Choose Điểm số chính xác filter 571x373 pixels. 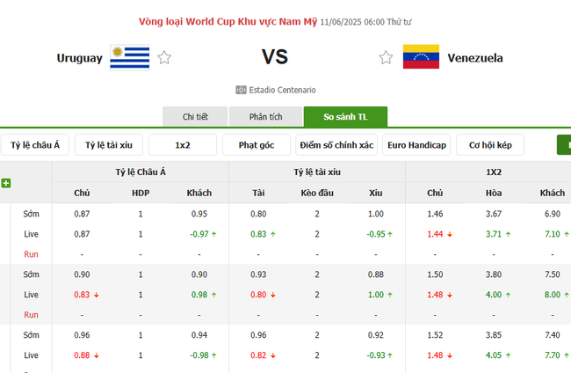click(x=336, y=145)
